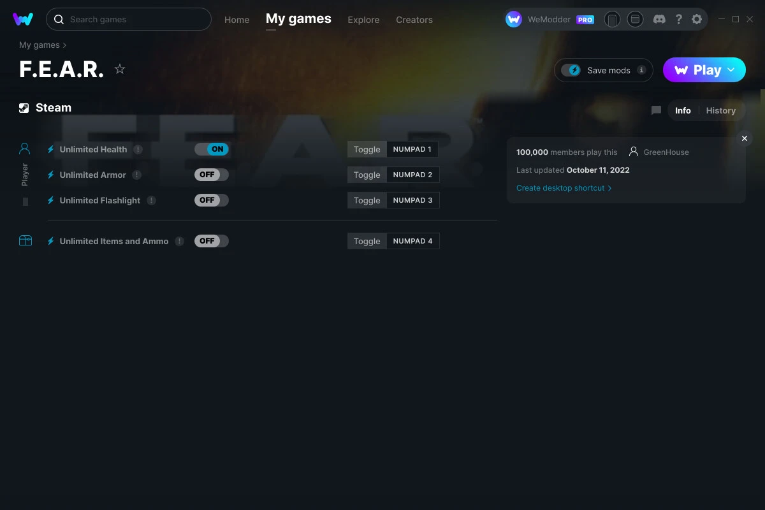This screenshot has height=510, width=765.
Task: Click the WeModder profile avatar
Action: (x=514, y=19)
